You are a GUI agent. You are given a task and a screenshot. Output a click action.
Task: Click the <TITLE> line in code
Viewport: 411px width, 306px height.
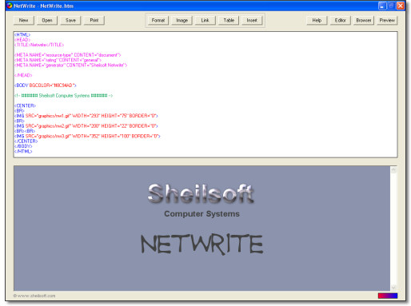(39, 45)
